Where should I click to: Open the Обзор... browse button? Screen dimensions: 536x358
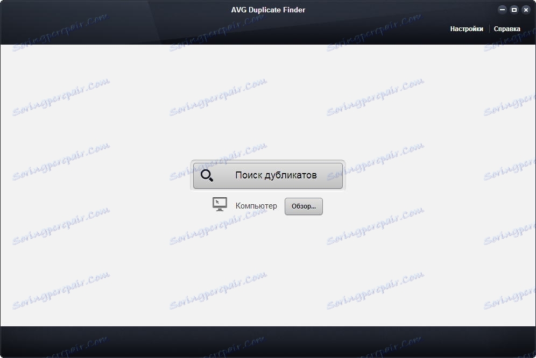(304, 206)
